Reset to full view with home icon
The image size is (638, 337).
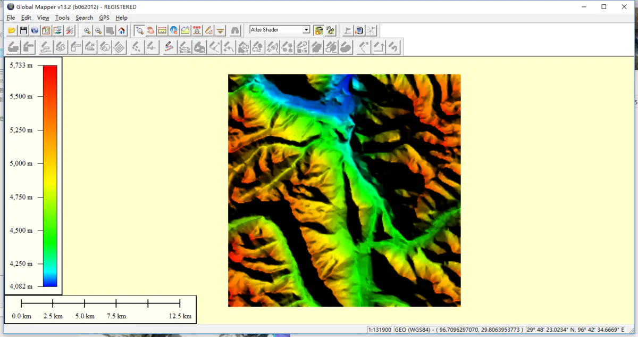(122, 30)
